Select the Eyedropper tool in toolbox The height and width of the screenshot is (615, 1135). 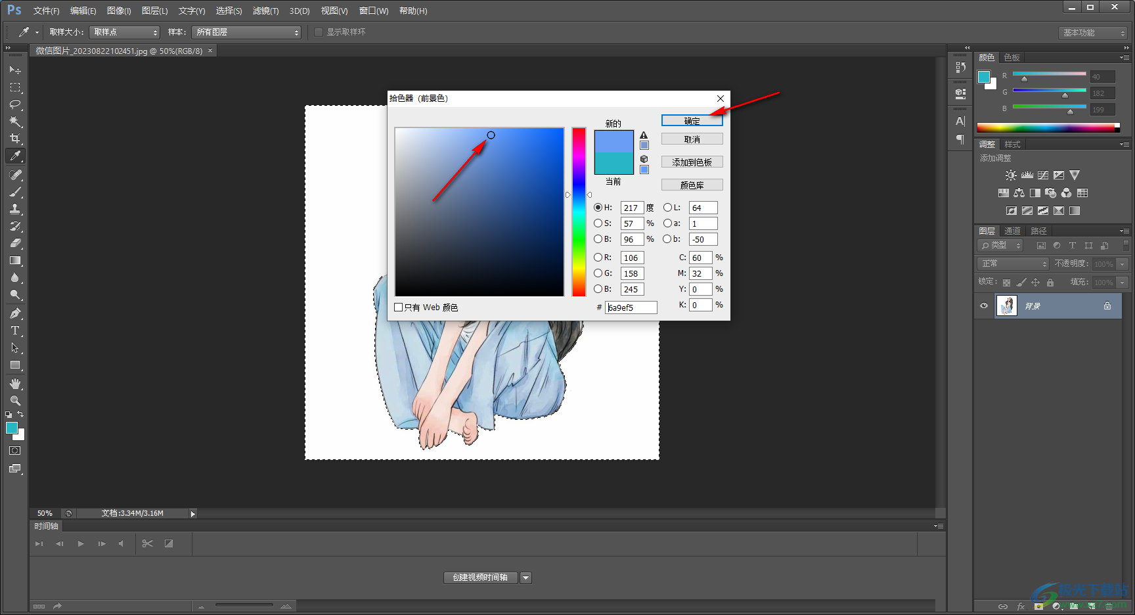[x=15, y=156]
